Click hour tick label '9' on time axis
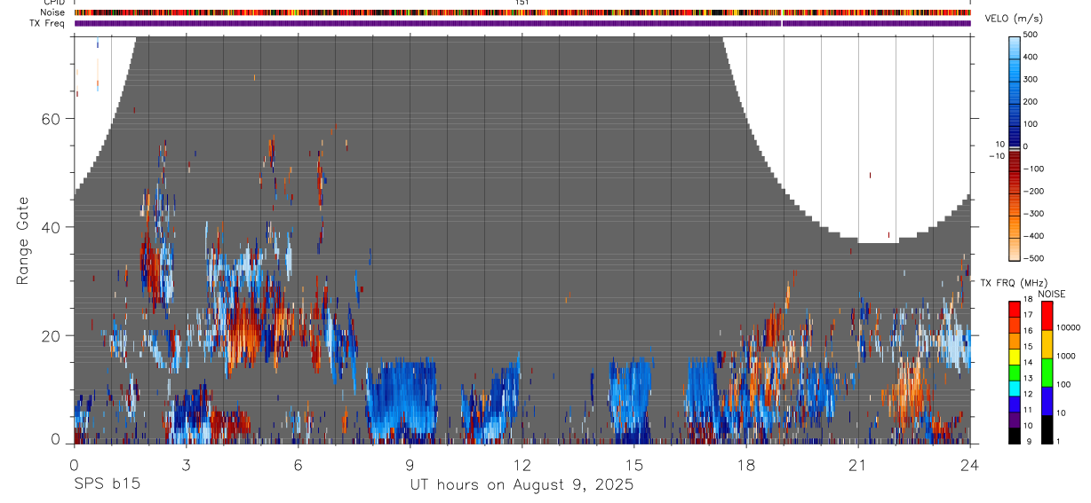This screenshot has height=503, width=1091. point(410,464)
